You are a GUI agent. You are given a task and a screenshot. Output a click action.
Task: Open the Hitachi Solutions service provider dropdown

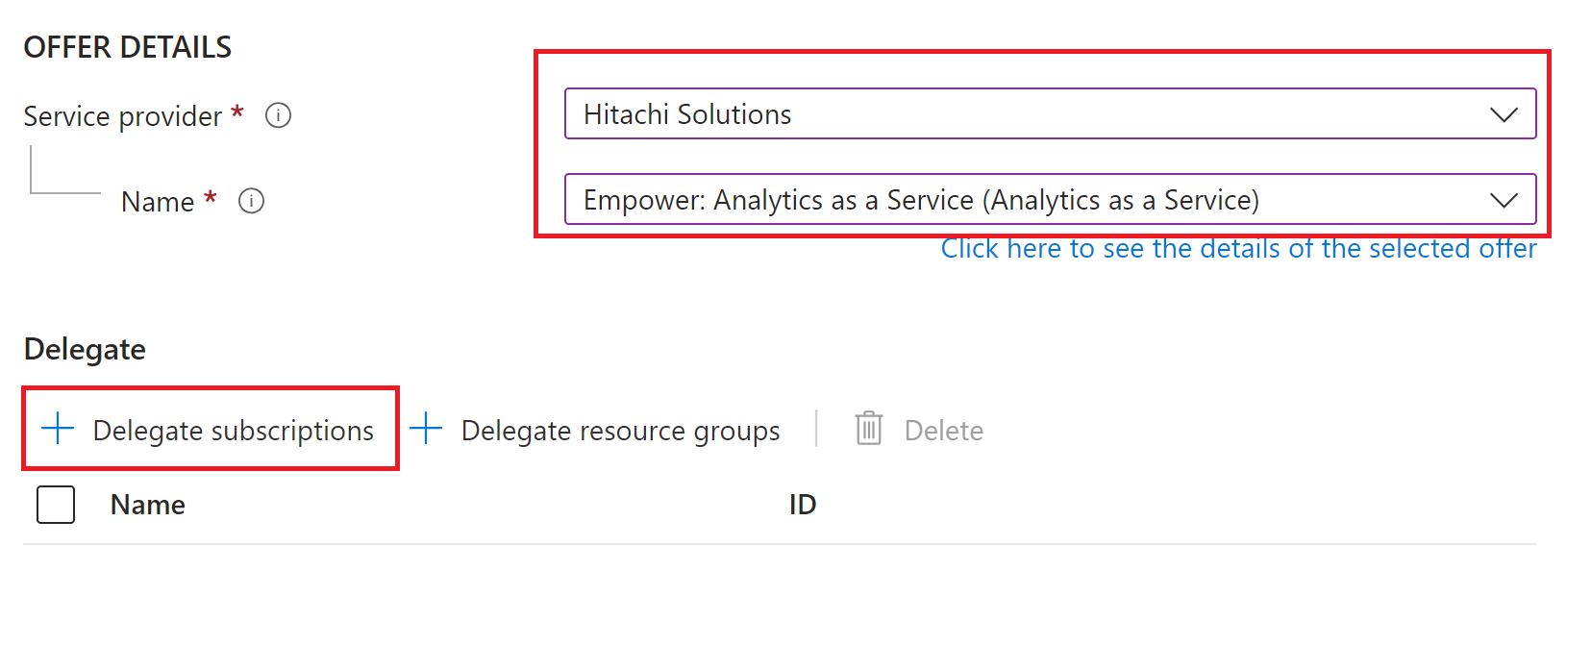(x=1050, y=113)
